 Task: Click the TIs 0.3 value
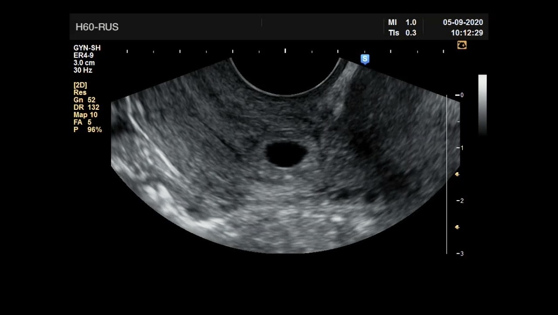pos(402,33)
